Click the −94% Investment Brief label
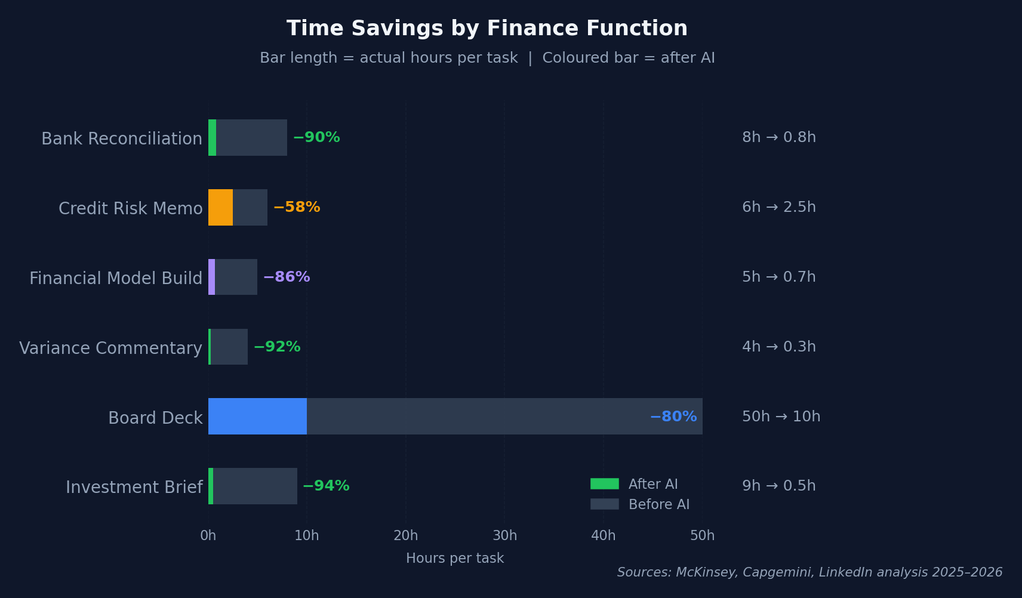Viewport: 1022px width, 598px height. click(326, 486)
